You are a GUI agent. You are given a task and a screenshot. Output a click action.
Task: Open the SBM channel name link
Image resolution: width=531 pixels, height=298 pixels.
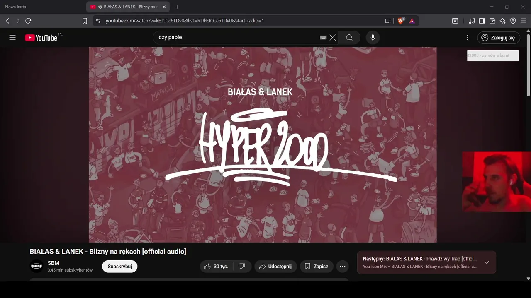54,263
